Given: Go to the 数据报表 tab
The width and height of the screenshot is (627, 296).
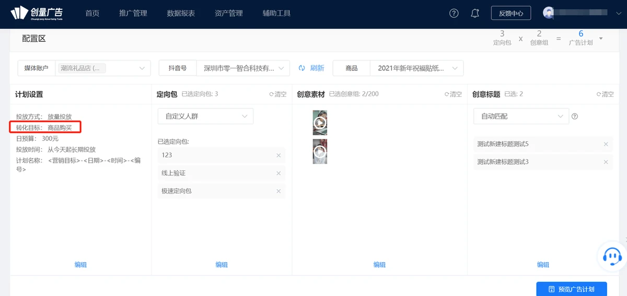Looking at the screenshot, I should [x=181, y=14].
